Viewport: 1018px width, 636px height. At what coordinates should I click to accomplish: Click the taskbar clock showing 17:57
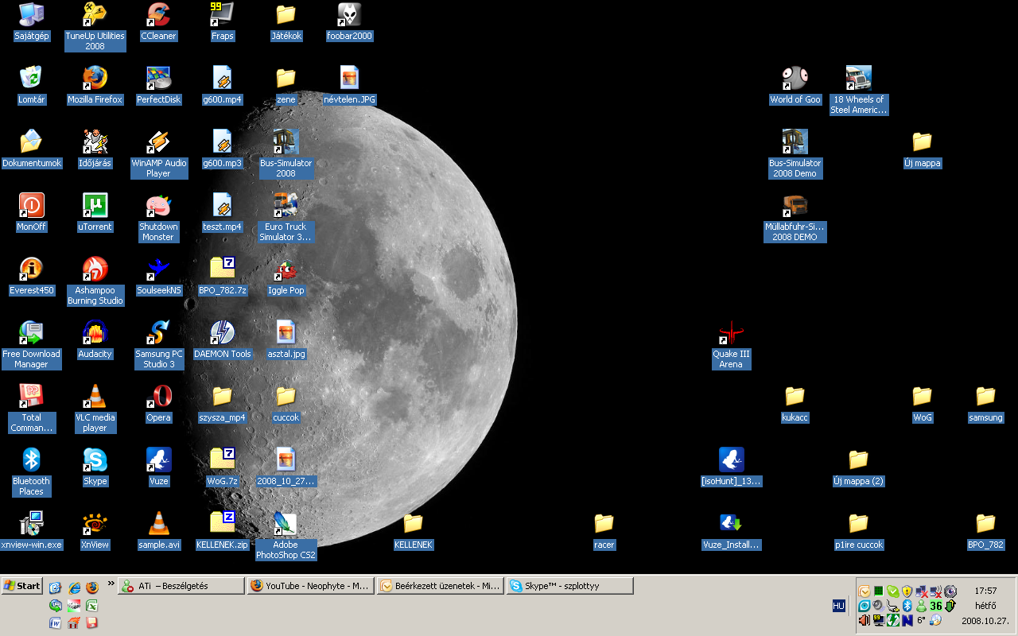click(x=985, y=591)
